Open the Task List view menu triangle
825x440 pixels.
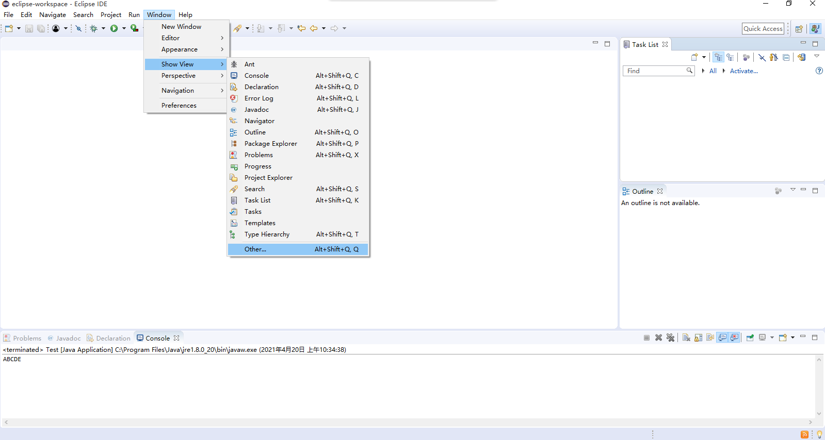click(x=817, y=56)
